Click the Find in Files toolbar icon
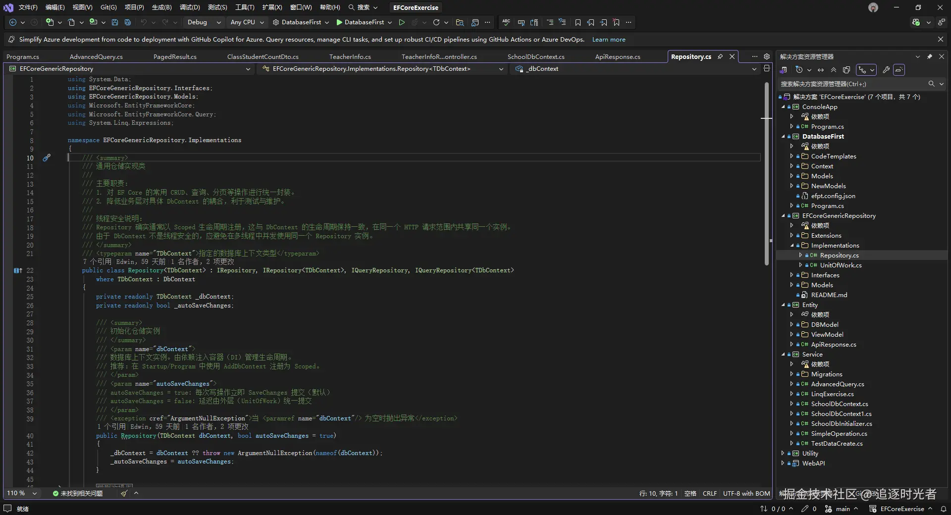Viewport: 951px width, 515px height. click(460, 22)
